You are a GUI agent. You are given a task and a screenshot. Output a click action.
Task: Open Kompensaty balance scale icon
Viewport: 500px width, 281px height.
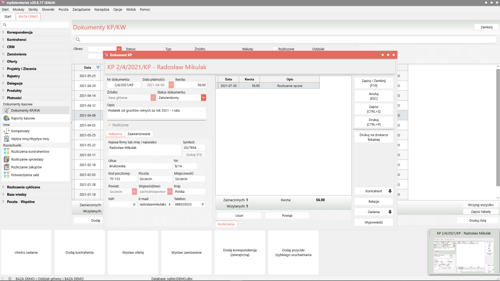(7, 131)
